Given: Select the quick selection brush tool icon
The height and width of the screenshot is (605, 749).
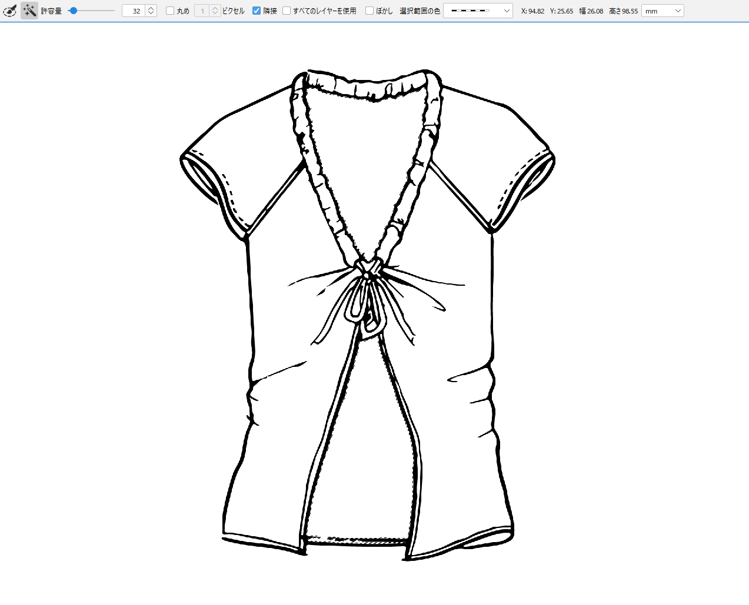Looking at the screenshot, I should 10,11.
